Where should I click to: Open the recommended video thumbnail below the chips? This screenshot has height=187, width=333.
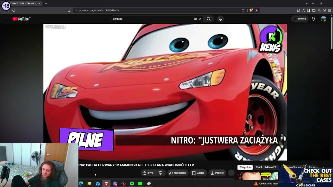258,176
